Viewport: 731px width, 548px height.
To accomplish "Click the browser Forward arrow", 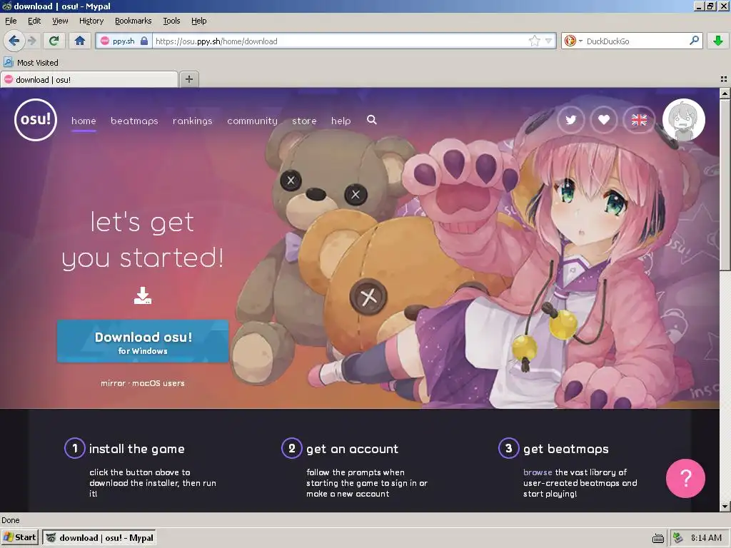I will 32,41.
